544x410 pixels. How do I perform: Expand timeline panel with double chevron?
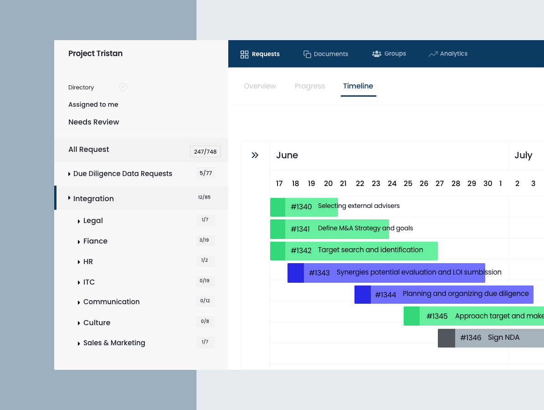[255, 156]
